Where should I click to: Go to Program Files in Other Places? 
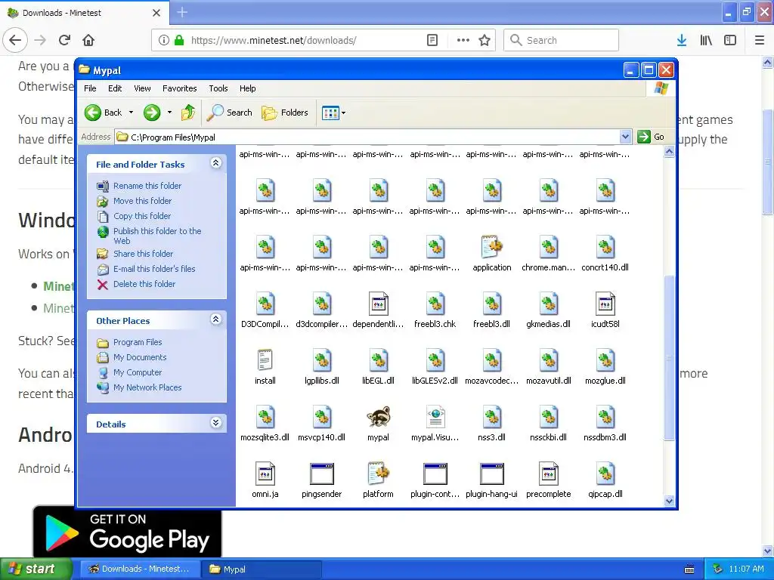[x=138, y=342]
